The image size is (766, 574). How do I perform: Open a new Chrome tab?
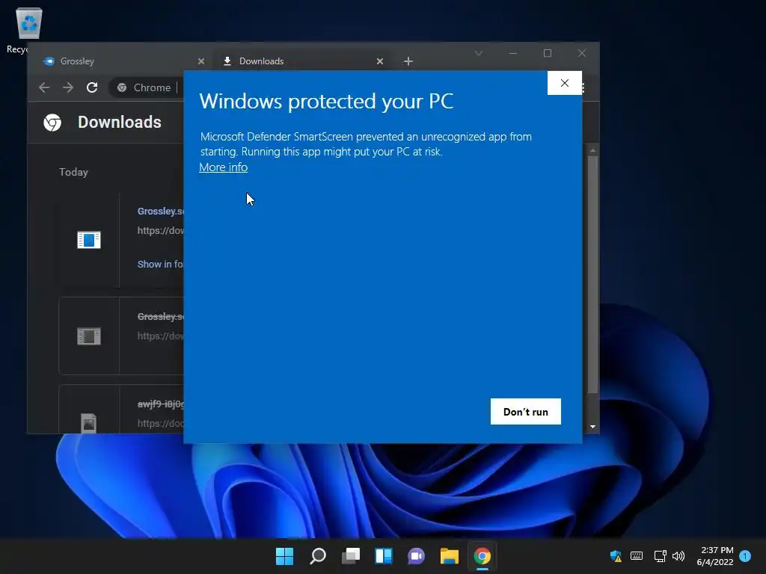408,61
